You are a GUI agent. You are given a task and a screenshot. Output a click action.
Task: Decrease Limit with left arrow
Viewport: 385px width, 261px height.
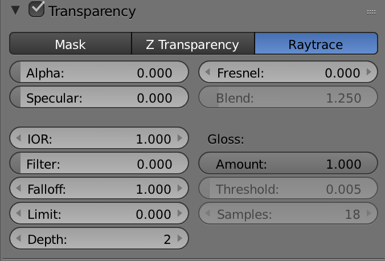click(x=18, y=214)
